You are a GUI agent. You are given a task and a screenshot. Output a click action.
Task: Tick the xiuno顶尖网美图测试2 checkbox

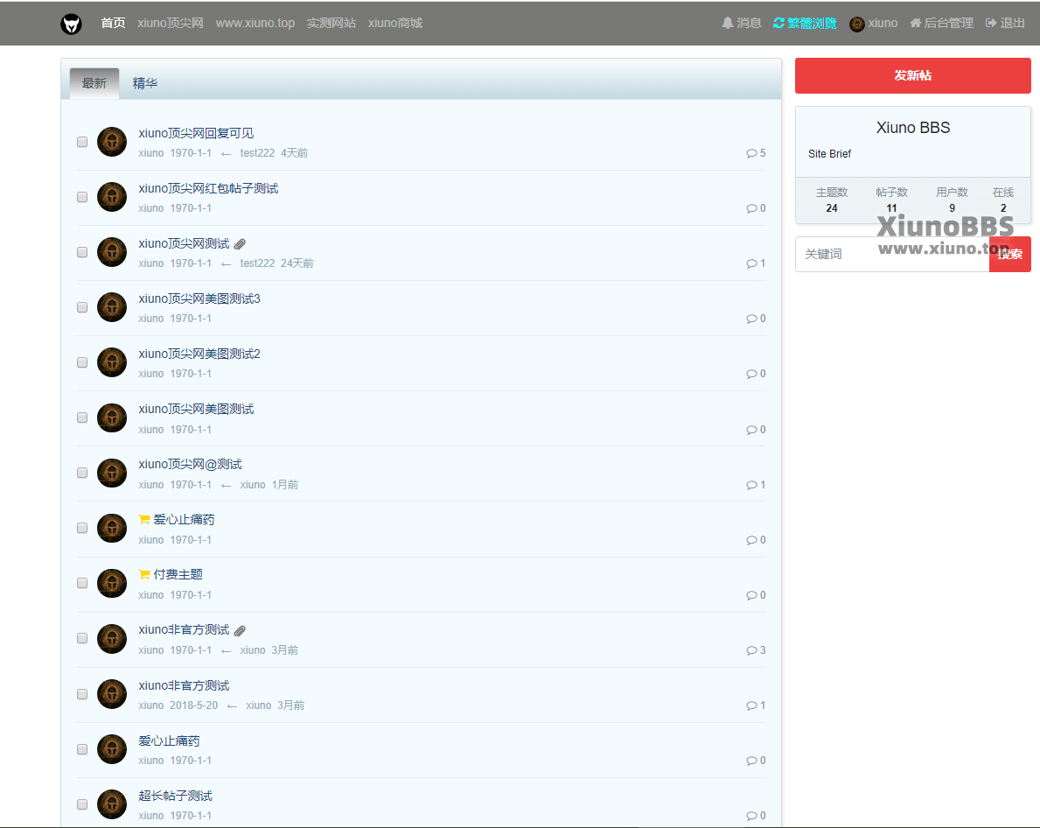coord(82,362)
